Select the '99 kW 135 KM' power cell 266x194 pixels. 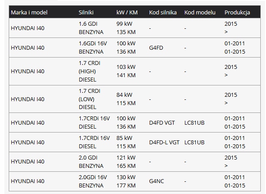tap(126, 28)
